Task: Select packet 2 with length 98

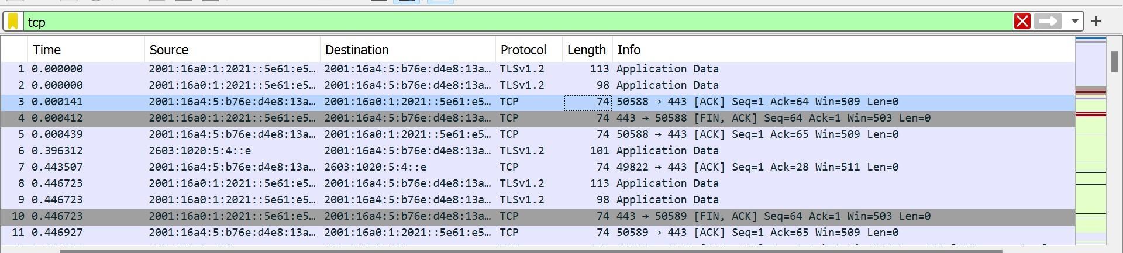Action: click(538, 85)
